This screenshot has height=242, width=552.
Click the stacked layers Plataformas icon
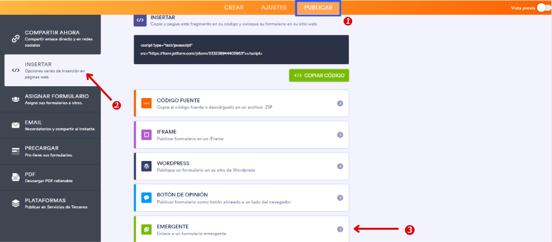click(x=15, y=203)
